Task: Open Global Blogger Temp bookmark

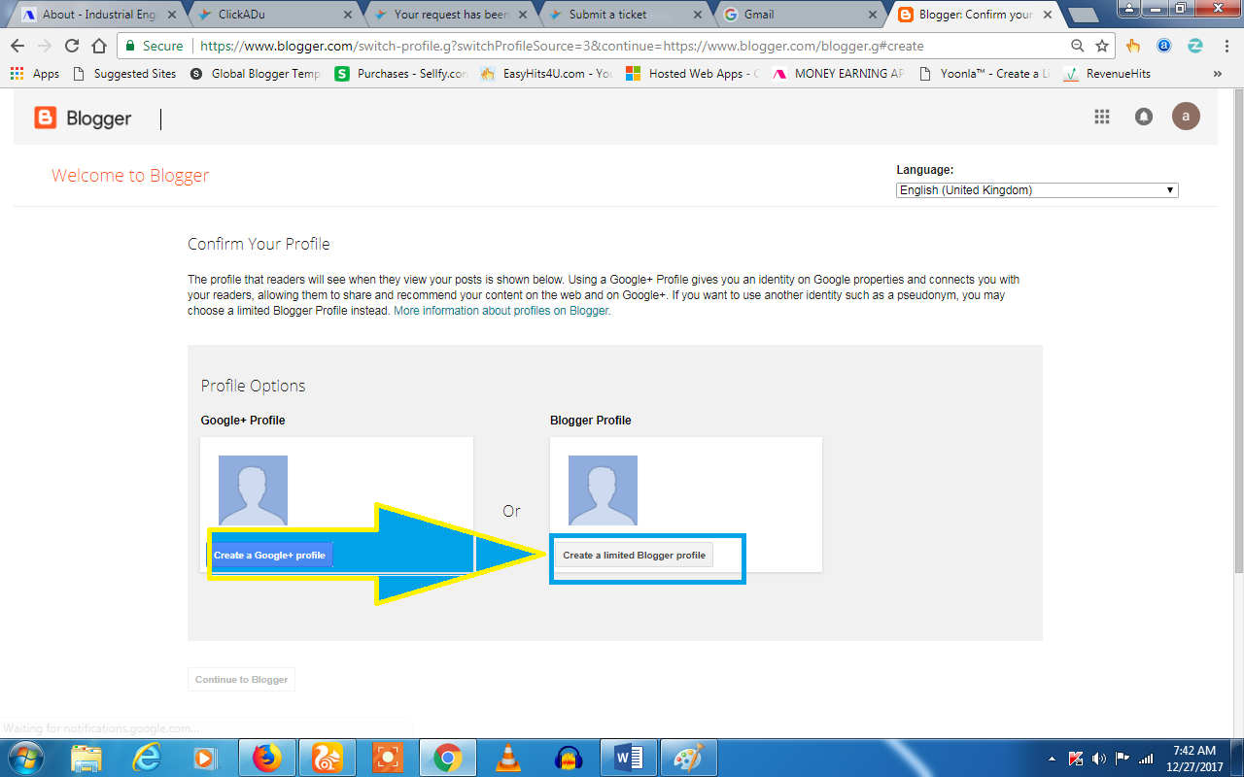Action: tap(255, 74)
